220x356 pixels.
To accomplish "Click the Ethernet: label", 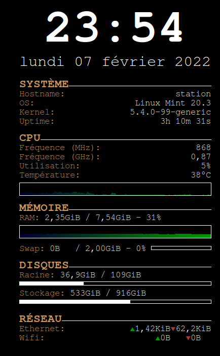I will tap(42, 329).
